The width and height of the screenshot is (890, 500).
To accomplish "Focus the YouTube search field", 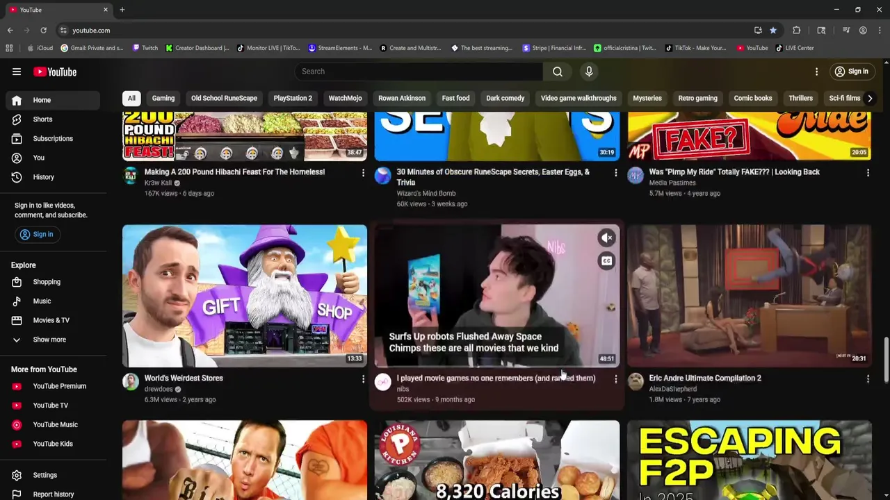I will point(419,72).
